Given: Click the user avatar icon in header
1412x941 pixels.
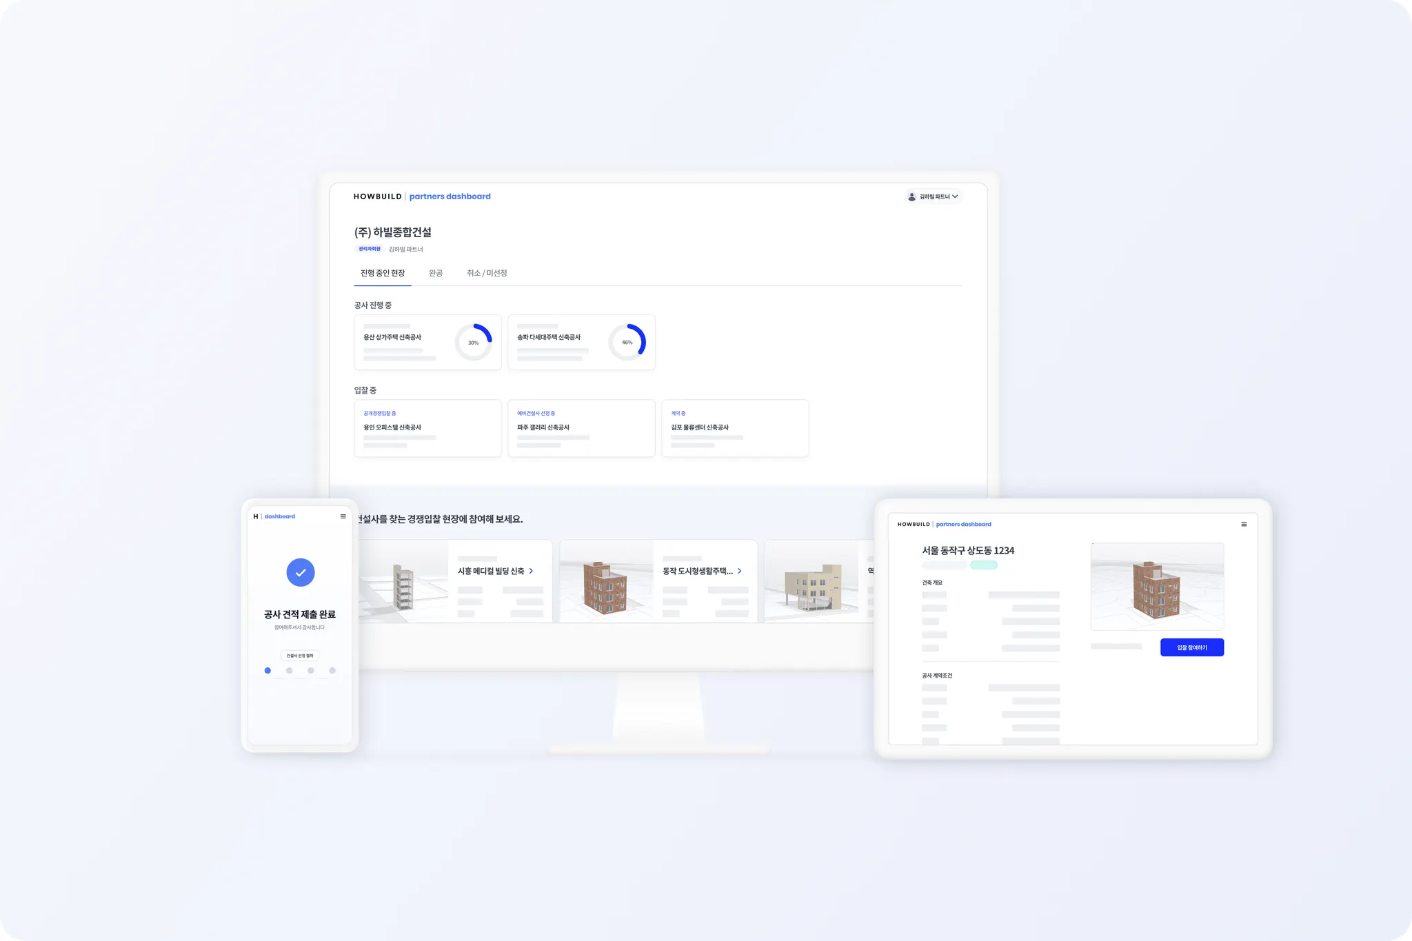Looking at the screenshot, I should [911, 196].
